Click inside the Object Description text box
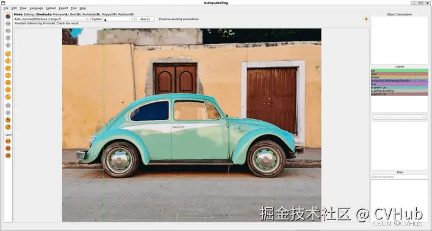 click(x=399, y=40)
